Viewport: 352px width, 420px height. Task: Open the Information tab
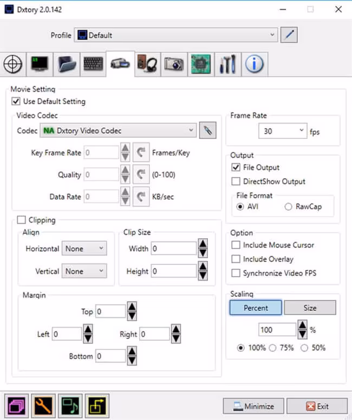255,64
